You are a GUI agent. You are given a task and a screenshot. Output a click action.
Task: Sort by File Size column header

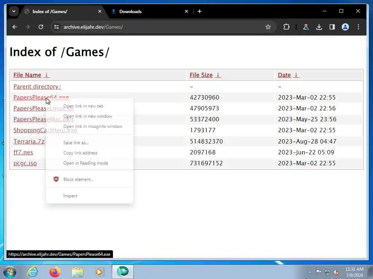coord(205,75)
